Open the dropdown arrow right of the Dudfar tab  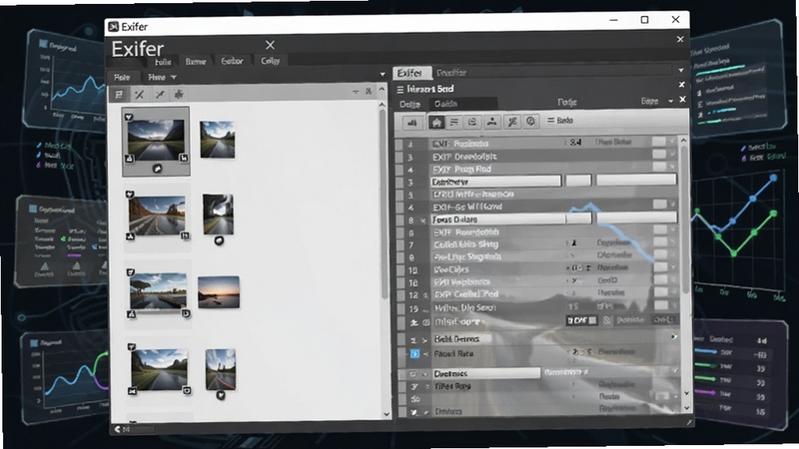click(681, 70)
